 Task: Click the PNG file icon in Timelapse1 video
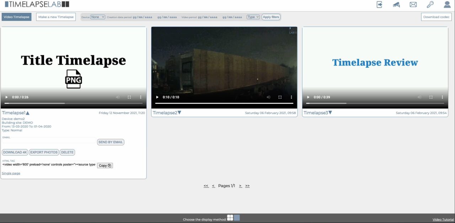pyautogui.click(x=74, y=79)
